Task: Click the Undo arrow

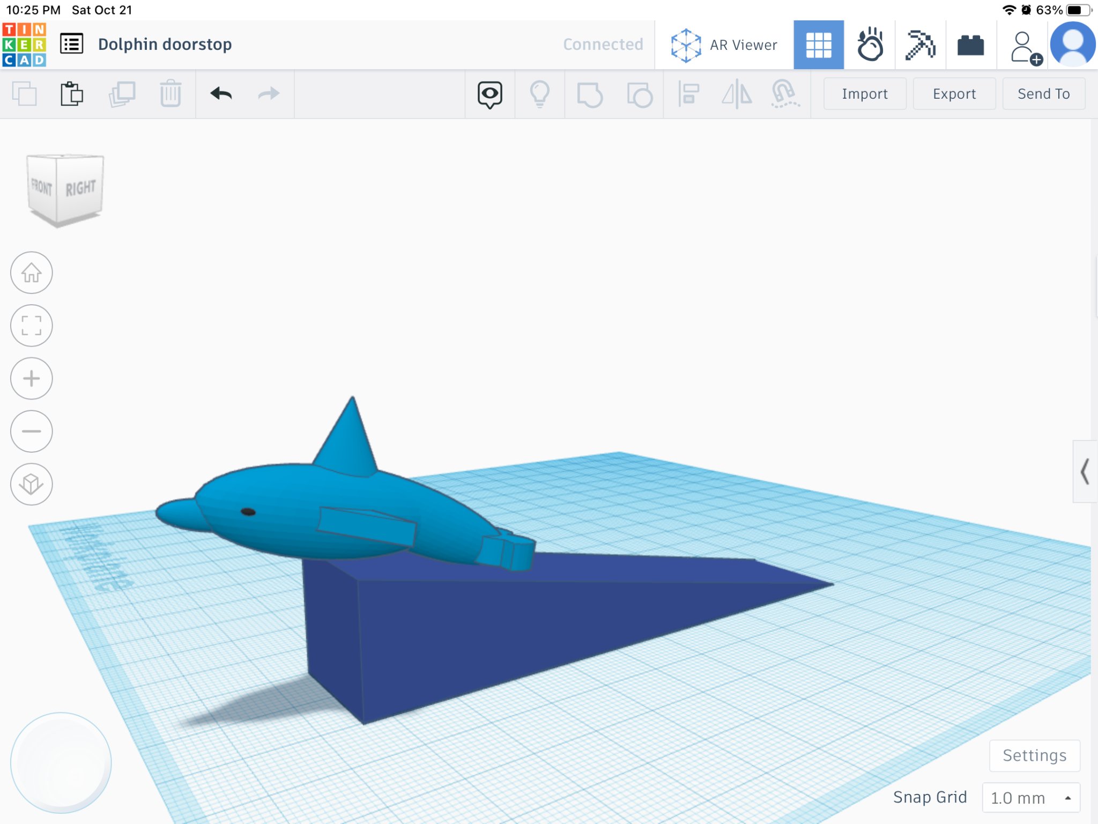Action: click(221, 94)
